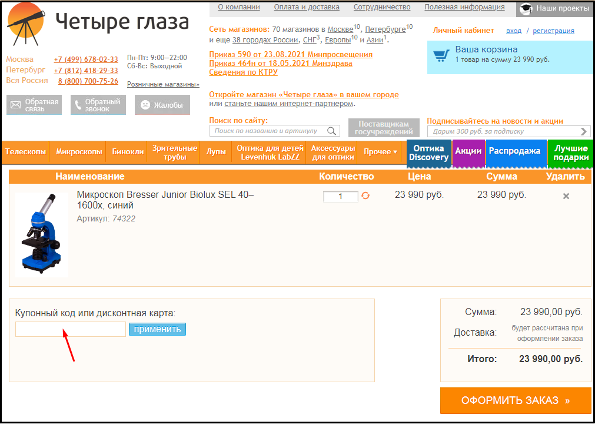The height and width of the screenshot is (424, 595).
Task: Open Приказ 590 Минпросвещения link
Action: click(x=291, y=54)
